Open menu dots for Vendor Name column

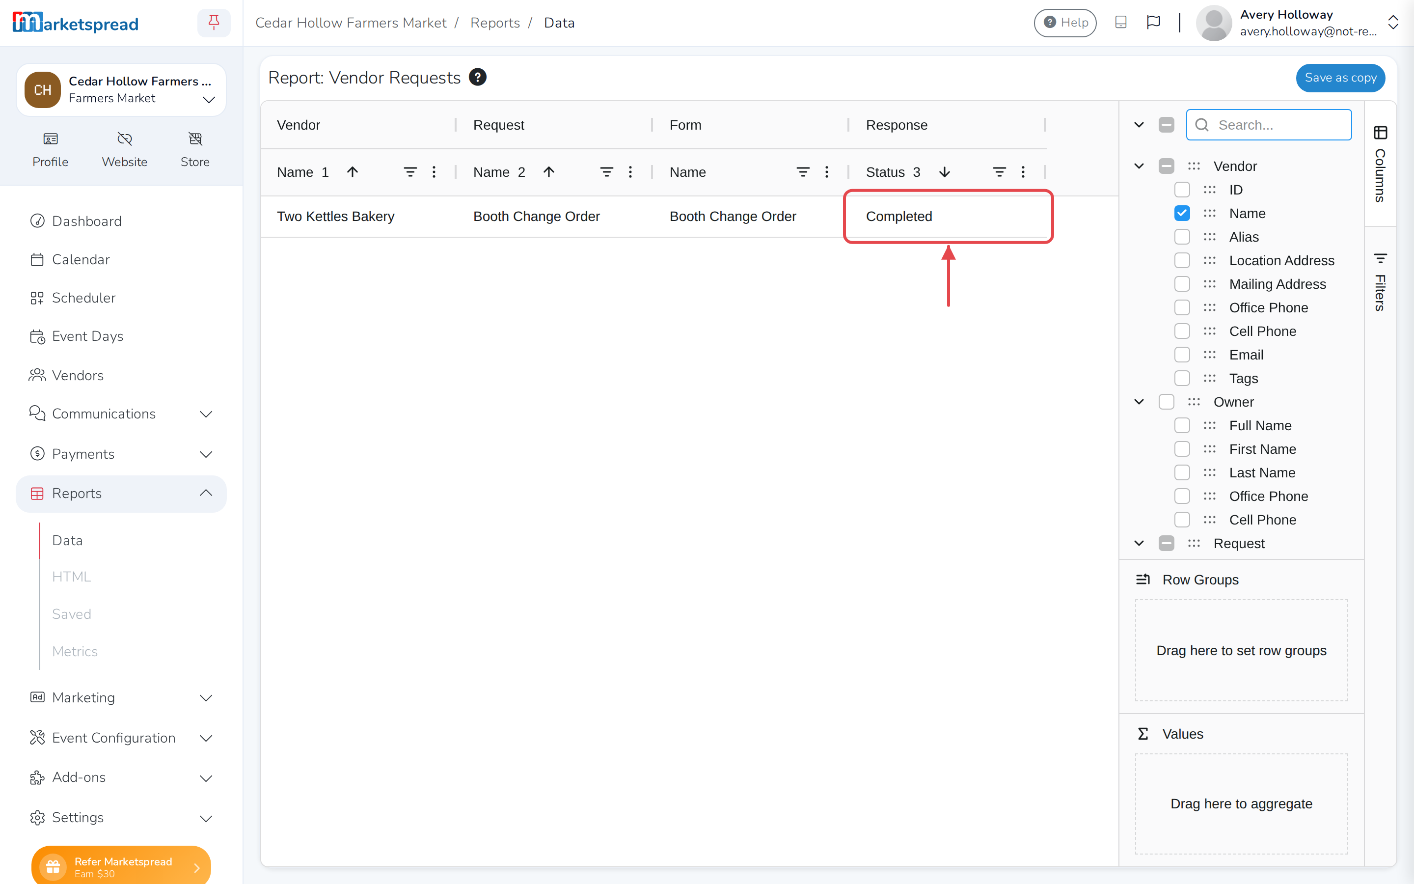click(434, 172)
